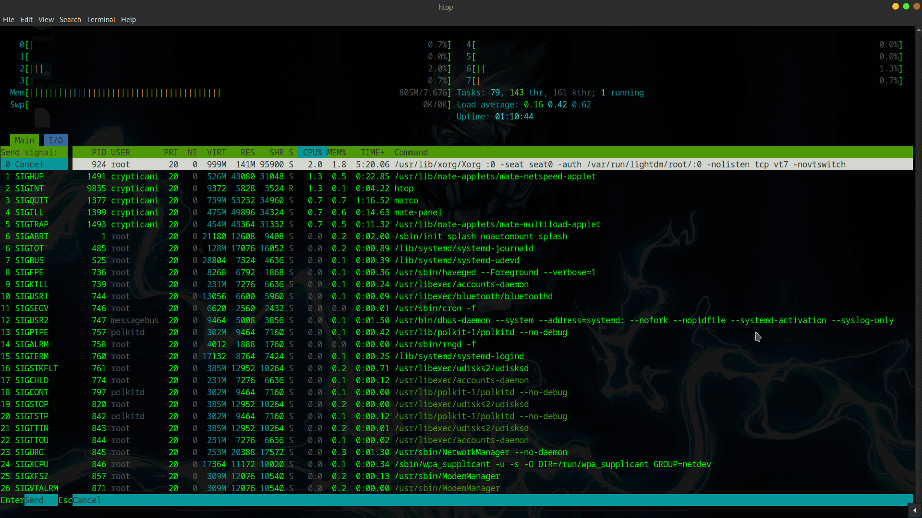
Task: Click the CPU% column header
Action: [312, 152]
